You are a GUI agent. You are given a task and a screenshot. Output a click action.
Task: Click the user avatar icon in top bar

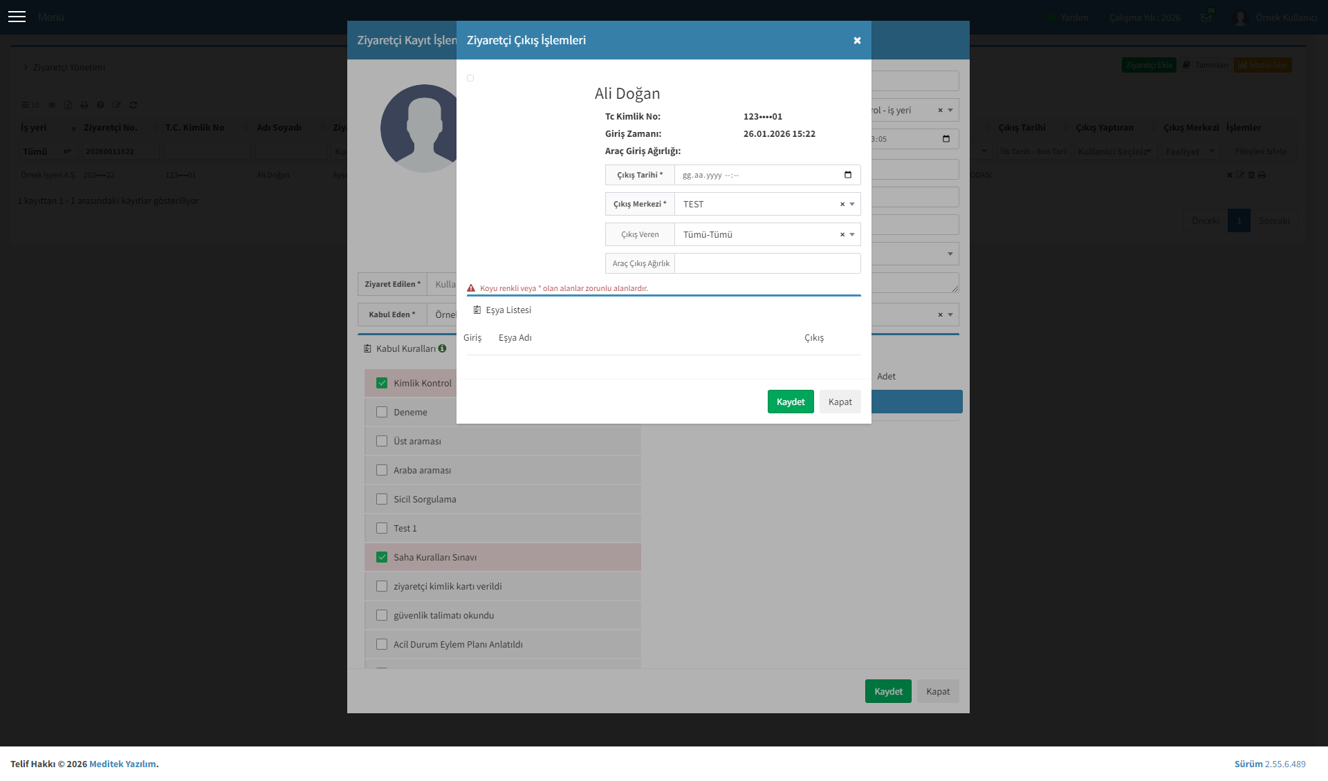(x=1240, y=17)
